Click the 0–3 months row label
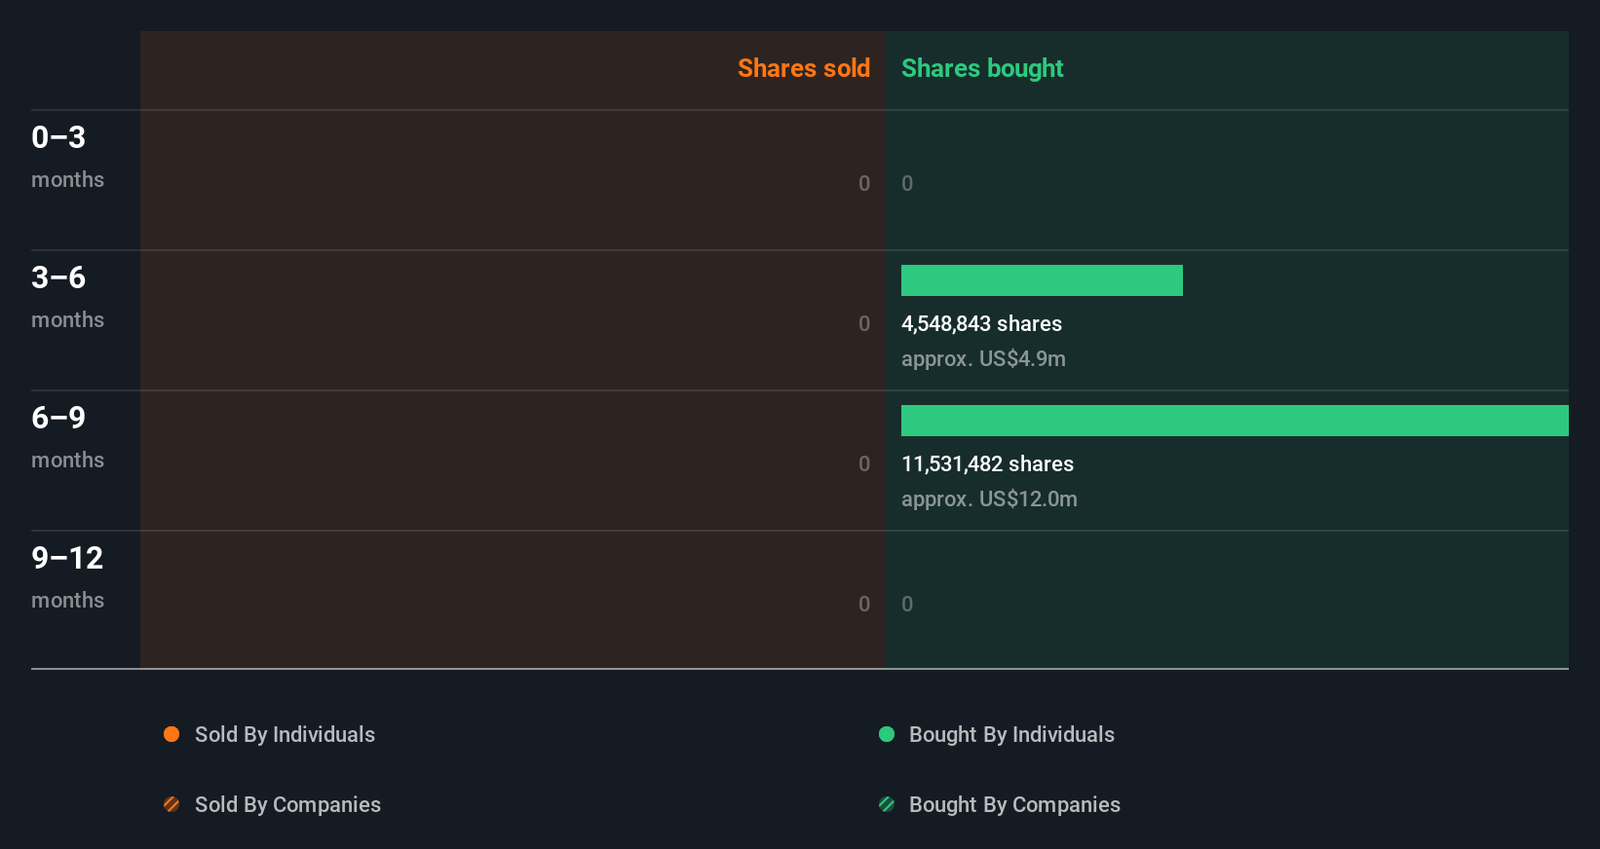Screen dimensions: 1600x849 [67, 157]
